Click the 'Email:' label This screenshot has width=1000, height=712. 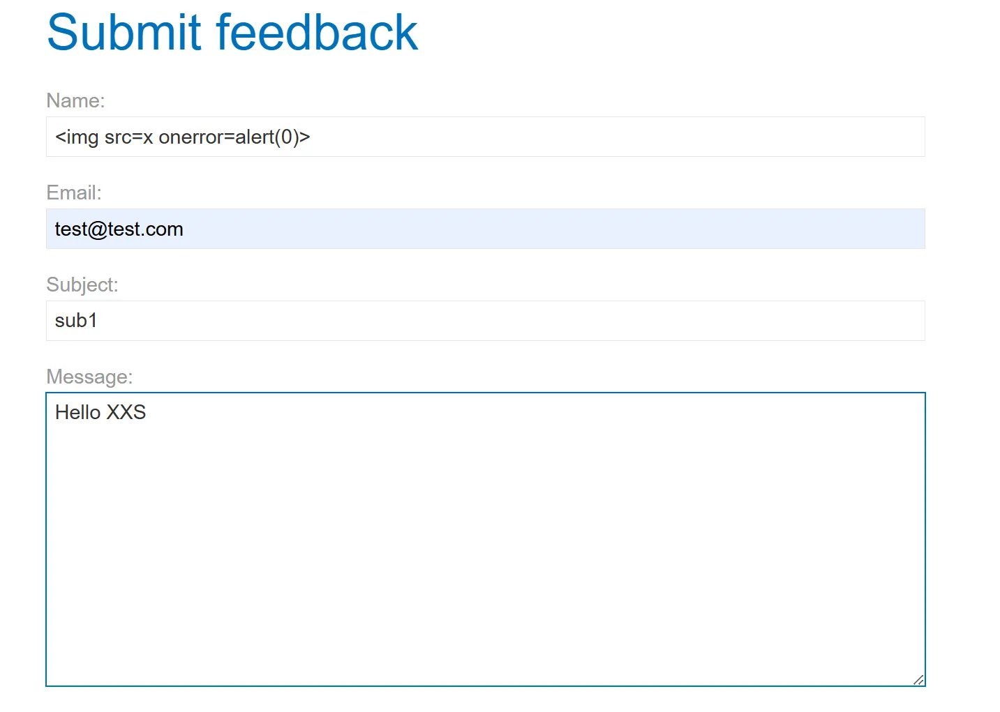pyautogui.click(x=74, y=192)
